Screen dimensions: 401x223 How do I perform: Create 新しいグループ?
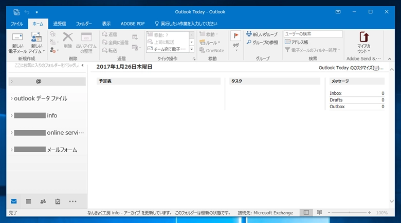click(x=262, y=34)
